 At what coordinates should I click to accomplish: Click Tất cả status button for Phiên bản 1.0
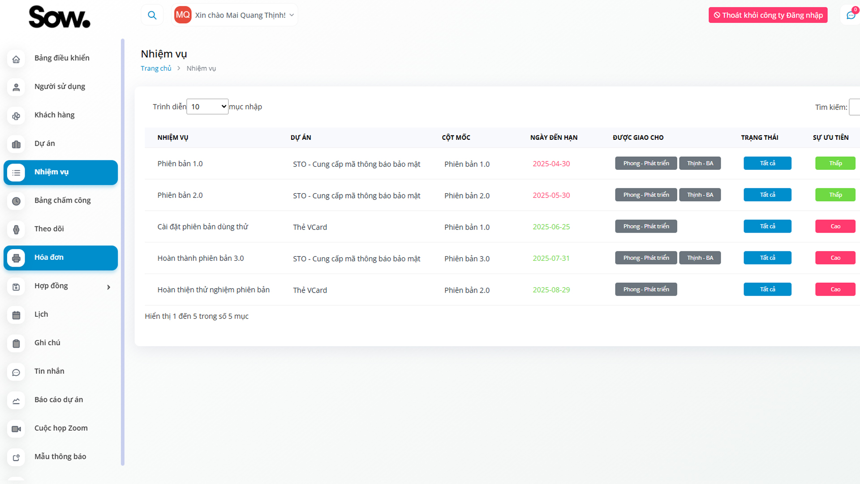point(767,164)
